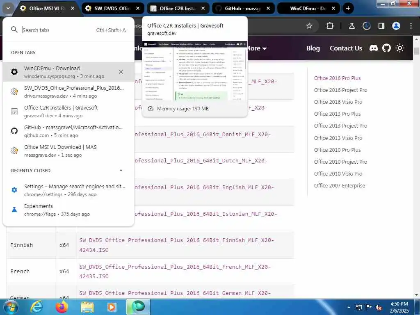Click the Office C2R tab preview thumbnail
This screenshot has width=420, height=315.
(x=194, y=71)
